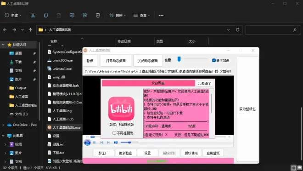
Task: Click the 应用壁纸 button
Action: pyautogui.click(x=213, y=153)
